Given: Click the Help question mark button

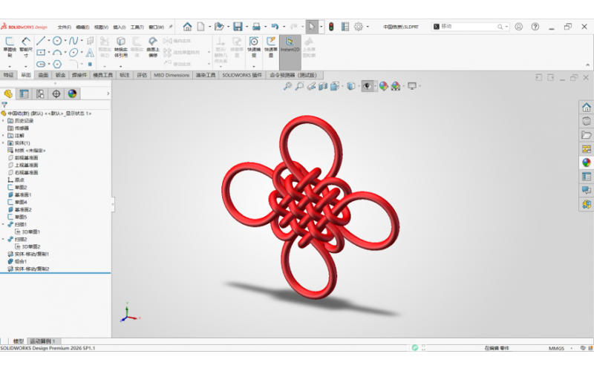Looking at the screenshot, I should point(535,27).
